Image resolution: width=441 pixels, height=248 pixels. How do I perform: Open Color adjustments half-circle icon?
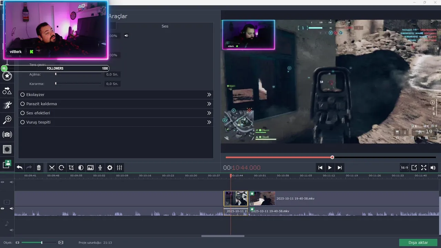pos(81,168)
